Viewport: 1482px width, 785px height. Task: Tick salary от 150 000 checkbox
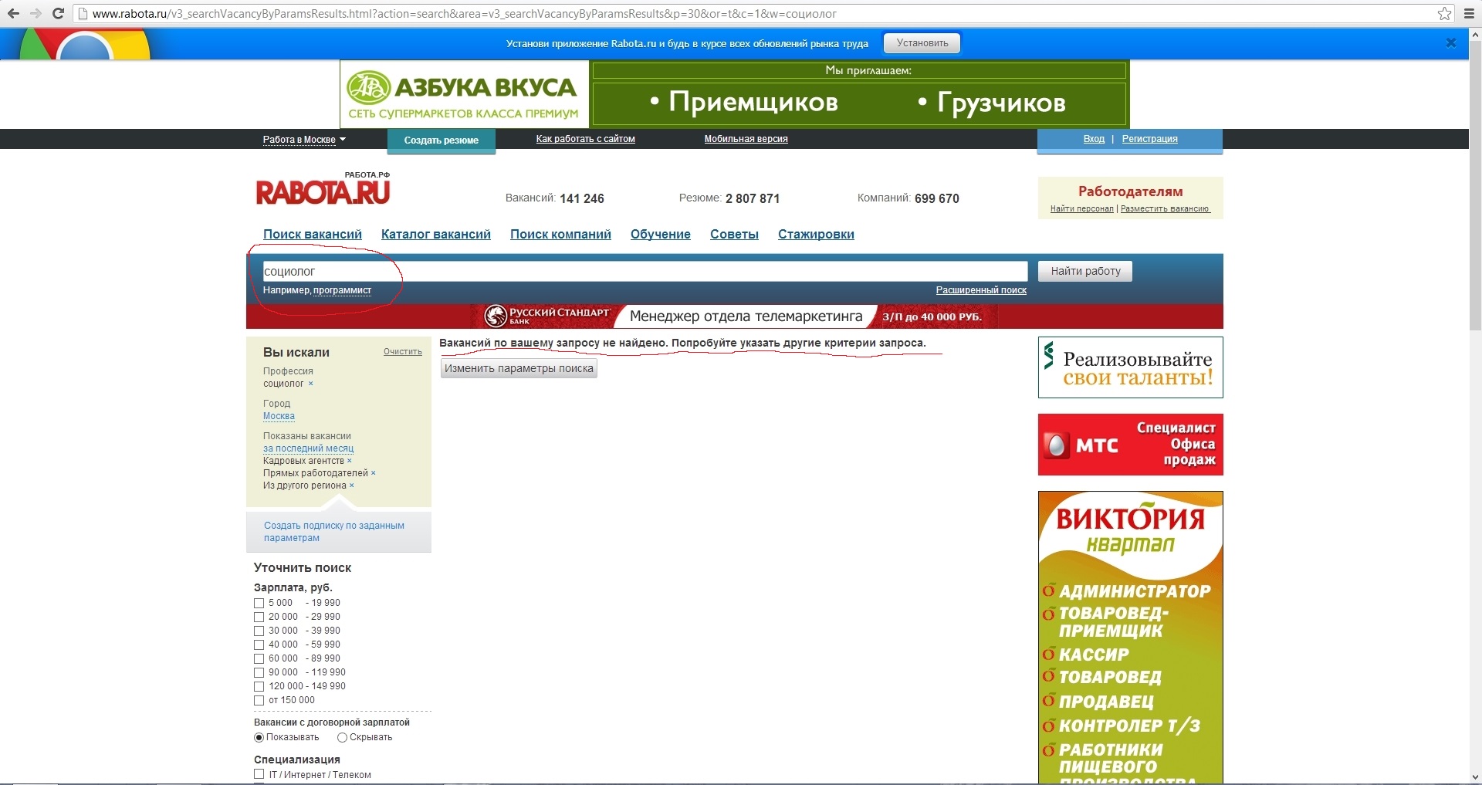(259, 701)
